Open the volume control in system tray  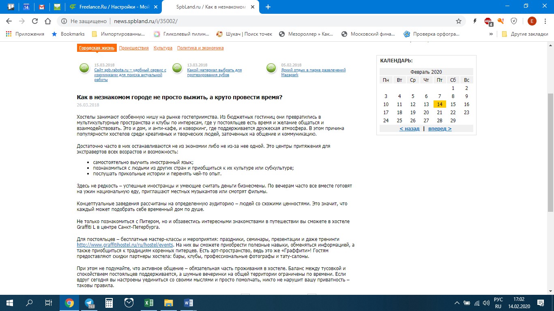click(x=485, y=303)
